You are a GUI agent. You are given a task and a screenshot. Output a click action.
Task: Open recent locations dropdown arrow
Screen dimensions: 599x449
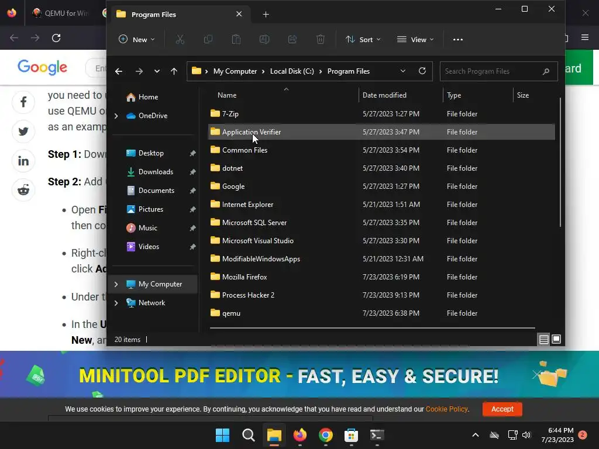[157, 71]
